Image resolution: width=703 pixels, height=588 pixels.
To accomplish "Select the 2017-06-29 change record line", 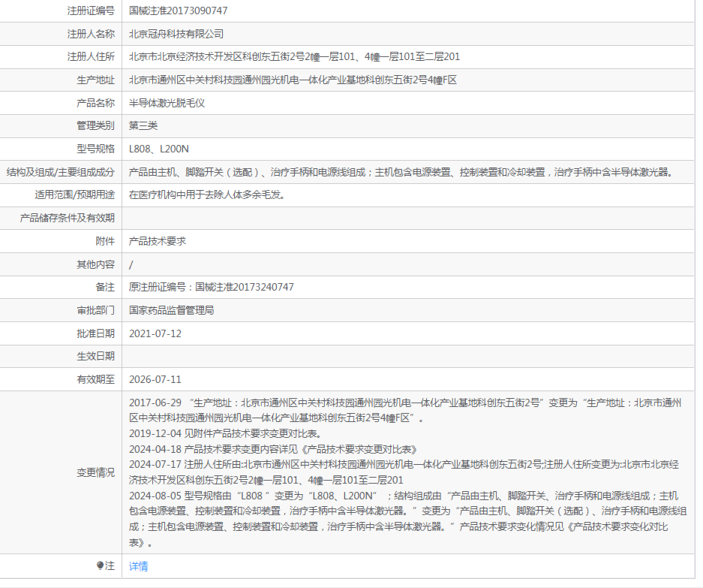I will 405,410.
